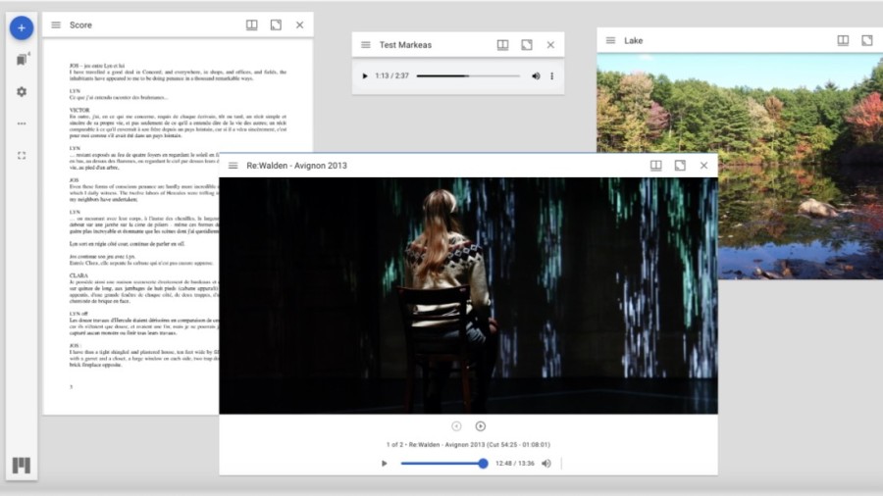Click the blue add window plus button
The height and width of the screenshot is (496, 883).
(22, 27)
